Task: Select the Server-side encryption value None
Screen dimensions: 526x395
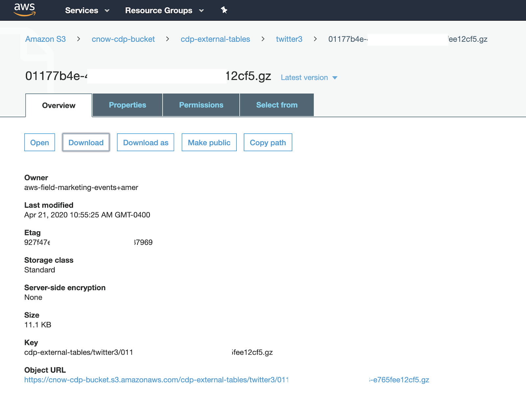Action: click(x=33, y=297)
